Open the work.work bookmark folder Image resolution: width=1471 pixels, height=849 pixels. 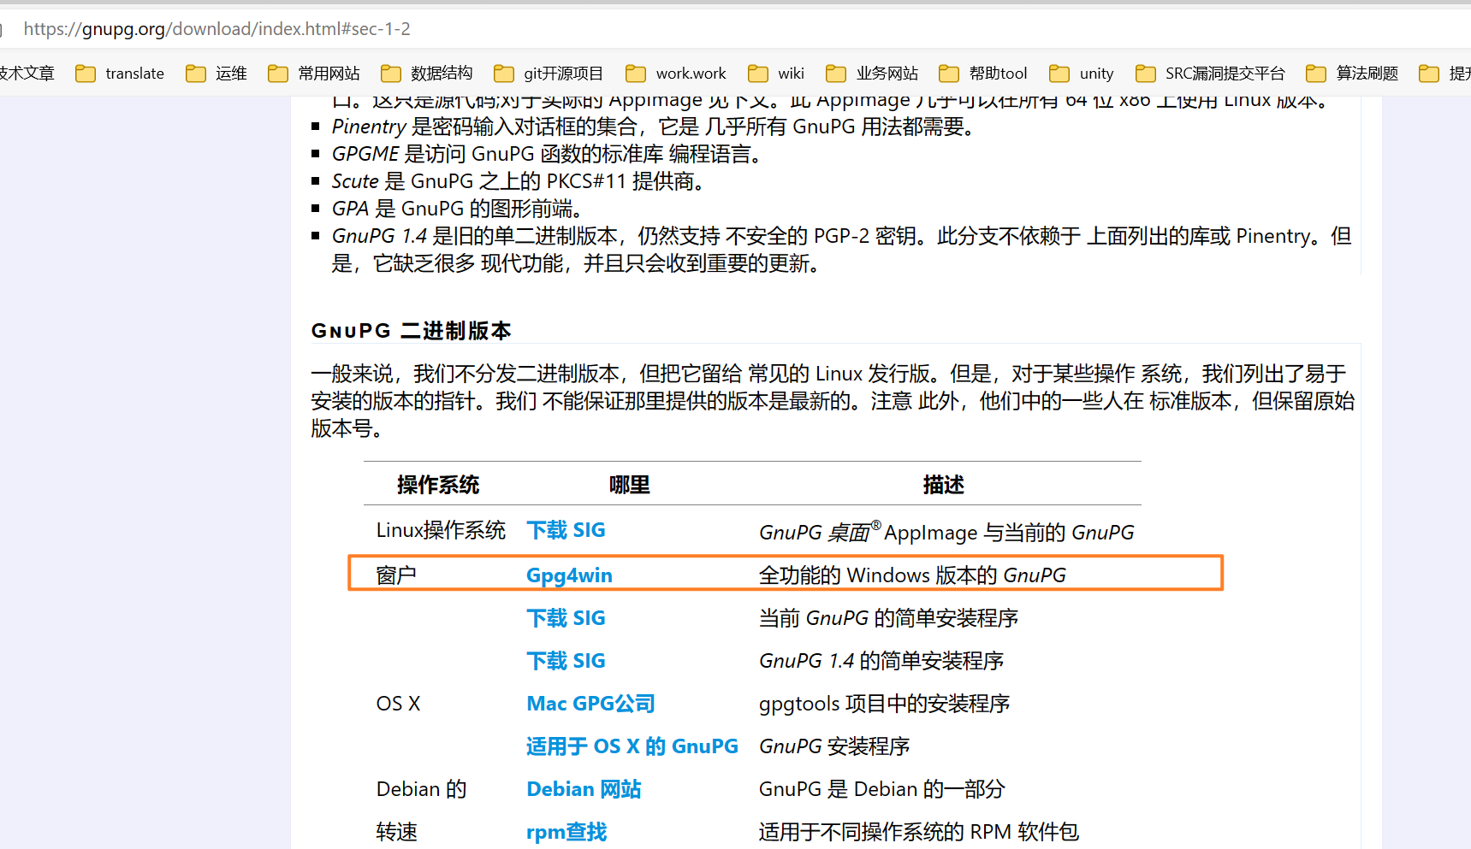[676, 74]
